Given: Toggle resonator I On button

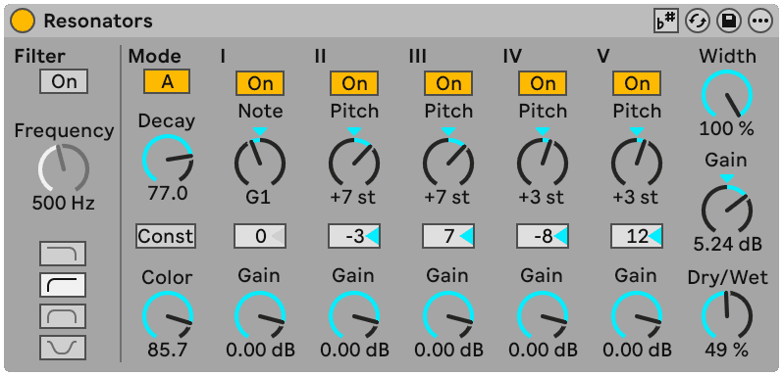Looking at the screenshot, I should [260, 83].
